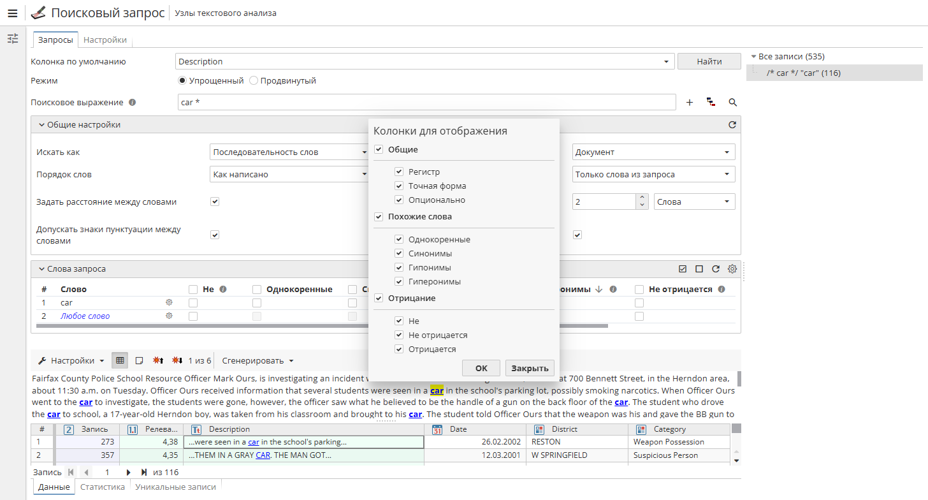Click the Найти button
928x500 pixels.
tap(709, 61)
